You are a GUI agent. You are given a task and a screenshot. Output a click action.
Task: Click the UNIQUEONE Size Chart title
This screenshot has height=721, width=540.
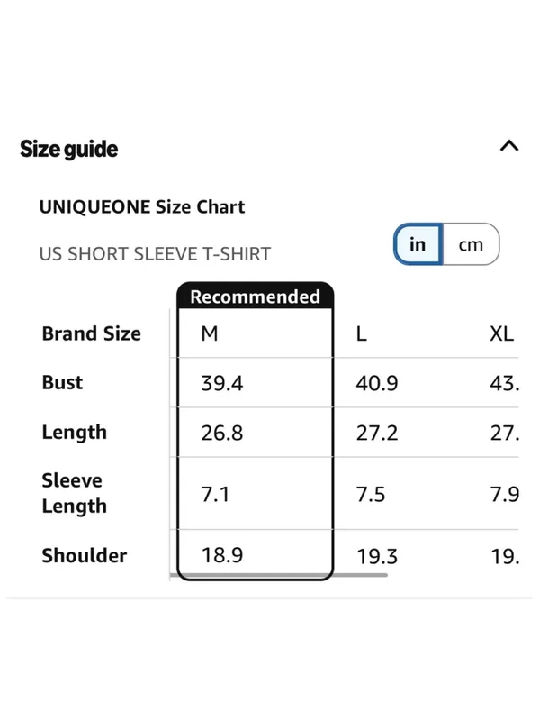[x=142, y=207]
